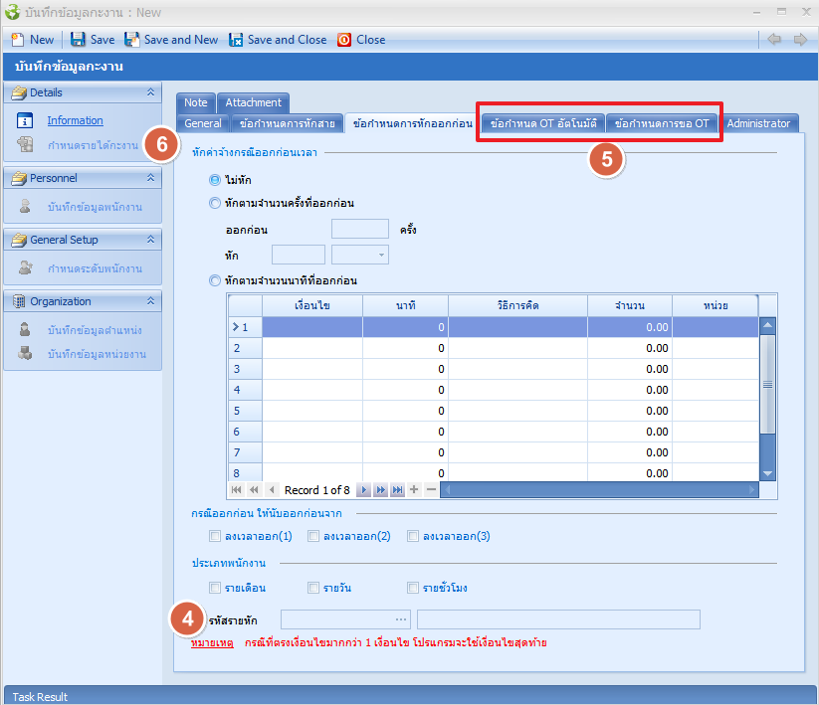Click the Save disk icon
819x705 pixels.
tap(78, 40)
